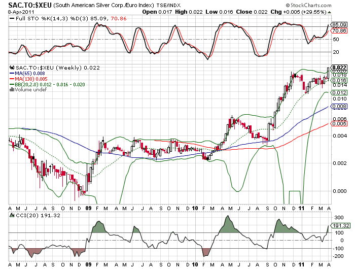The image size is (355, 269).
Task: Click the 20 level on stochastic axis
Action: tap(336, 52)
